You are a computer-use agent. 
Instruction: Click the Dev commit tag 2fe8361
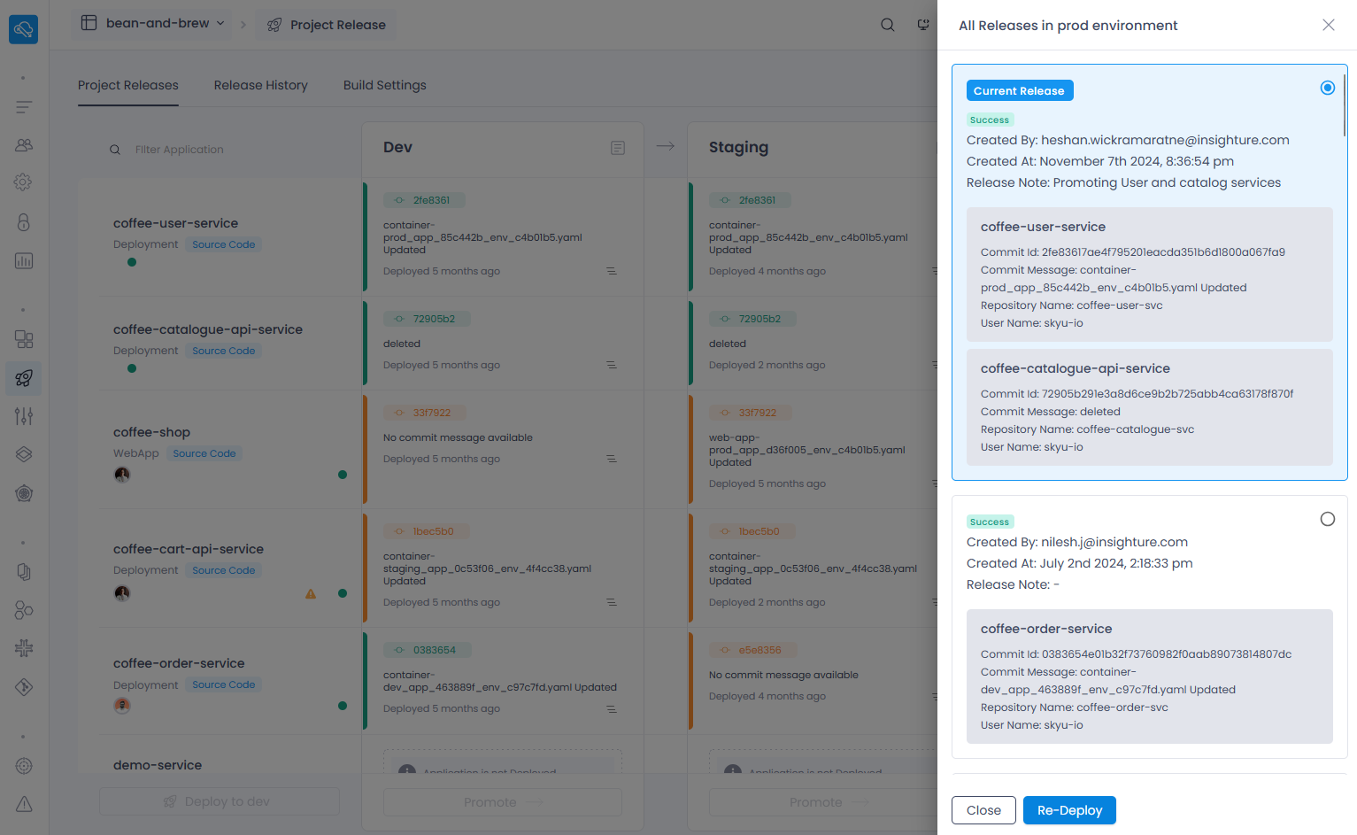coord(424,200)
